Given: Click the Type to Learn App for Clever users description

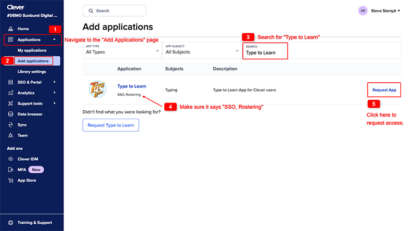Looking at the screenshot, I should [244, 90].
